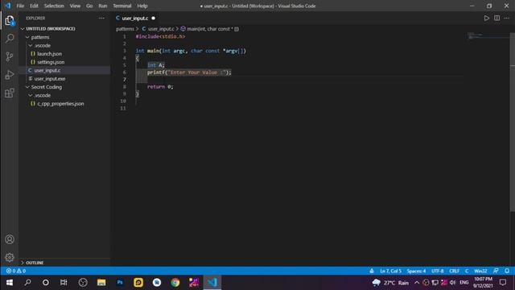Close the unsaved user_input.c tab dot

point(154,18)
